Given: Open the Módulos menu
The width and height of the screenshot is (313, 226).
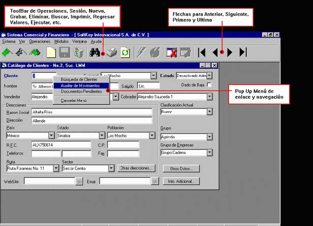Looking at the screenshot, I should (61, 42).
